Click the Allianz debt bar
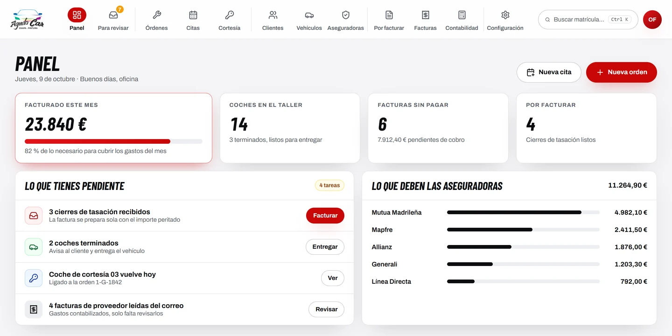672x336 pixels. pos(523,247)
